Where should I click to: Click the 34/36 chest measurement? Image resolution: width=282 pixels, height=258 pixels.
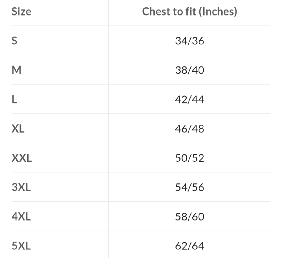coord(190,41)
